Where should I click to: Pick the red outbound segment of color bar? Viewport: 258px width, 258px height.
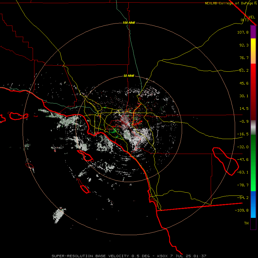253,92
